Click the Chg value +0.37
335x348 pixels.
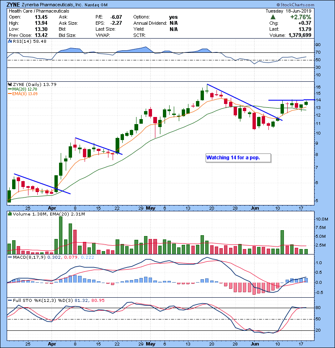[304, 23]
